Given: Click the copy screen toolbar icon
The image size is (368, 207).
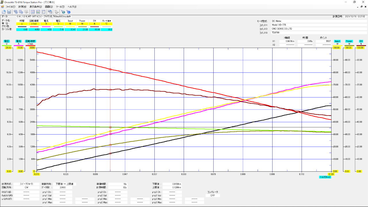Looking at the screenshot, I should (50, 12).
